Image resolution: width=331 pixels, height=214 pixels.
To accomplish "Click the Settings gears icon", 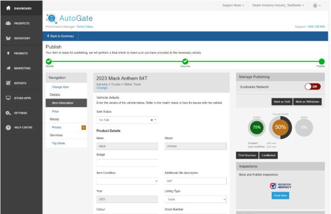I will [8, 113].
